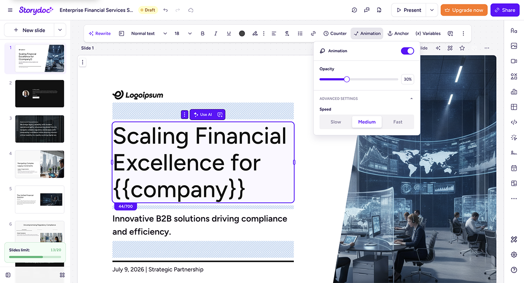Open the text color swatch
Viewport: 524px width, 283px height.
pyautogui.click(x=242, y=33)
